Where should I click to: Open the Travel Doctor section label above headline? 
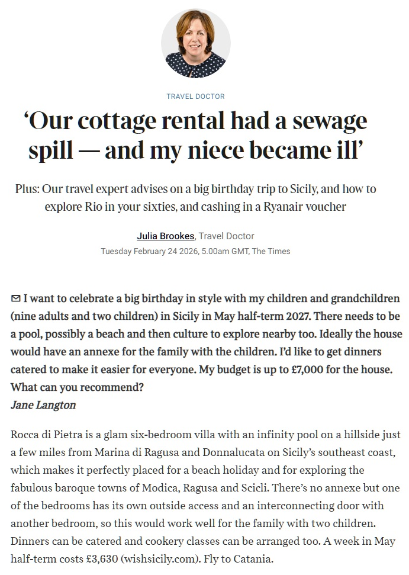pyautogui.click(x=195, y=96)
